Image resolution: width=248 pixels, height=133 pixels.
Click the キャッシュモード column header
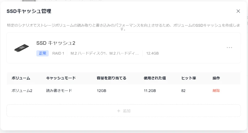click(x=61, y=78)
